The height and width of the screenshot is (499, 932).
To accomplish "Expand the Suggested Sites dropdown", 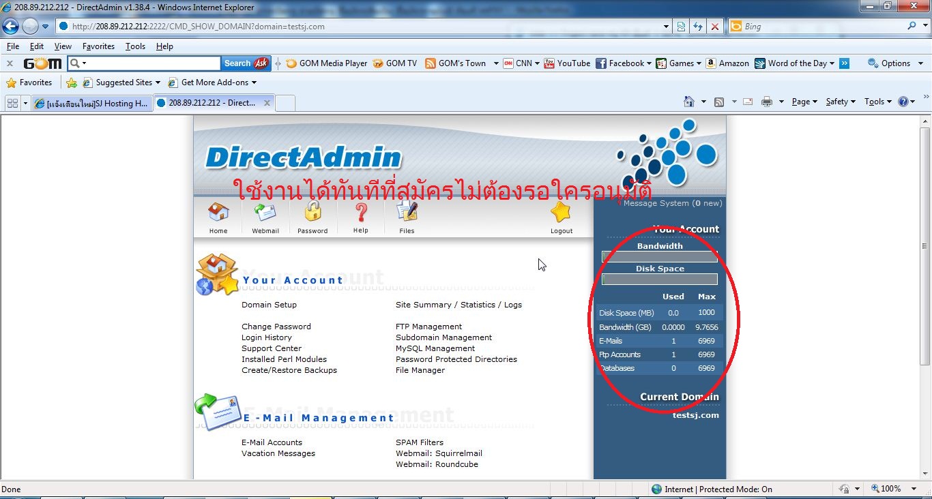I will coord(158,82).
